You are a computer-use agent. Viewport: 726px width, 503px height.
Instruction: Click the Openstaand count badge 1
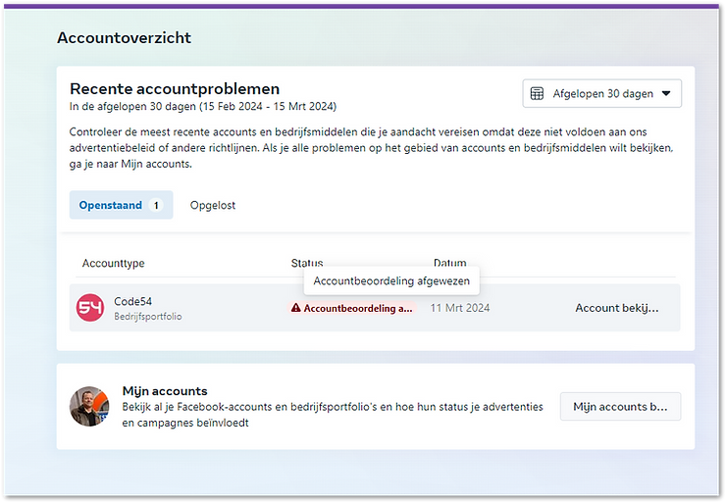click(x=156, y=205)
